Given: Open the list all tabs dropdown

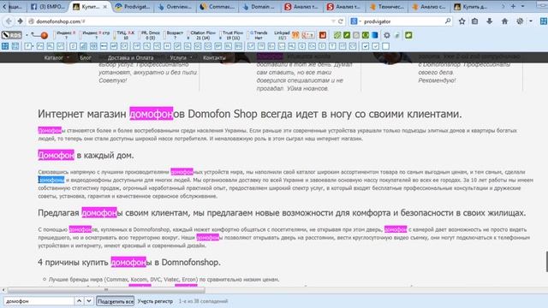Looking at the screenshot, I should point(523,6).
